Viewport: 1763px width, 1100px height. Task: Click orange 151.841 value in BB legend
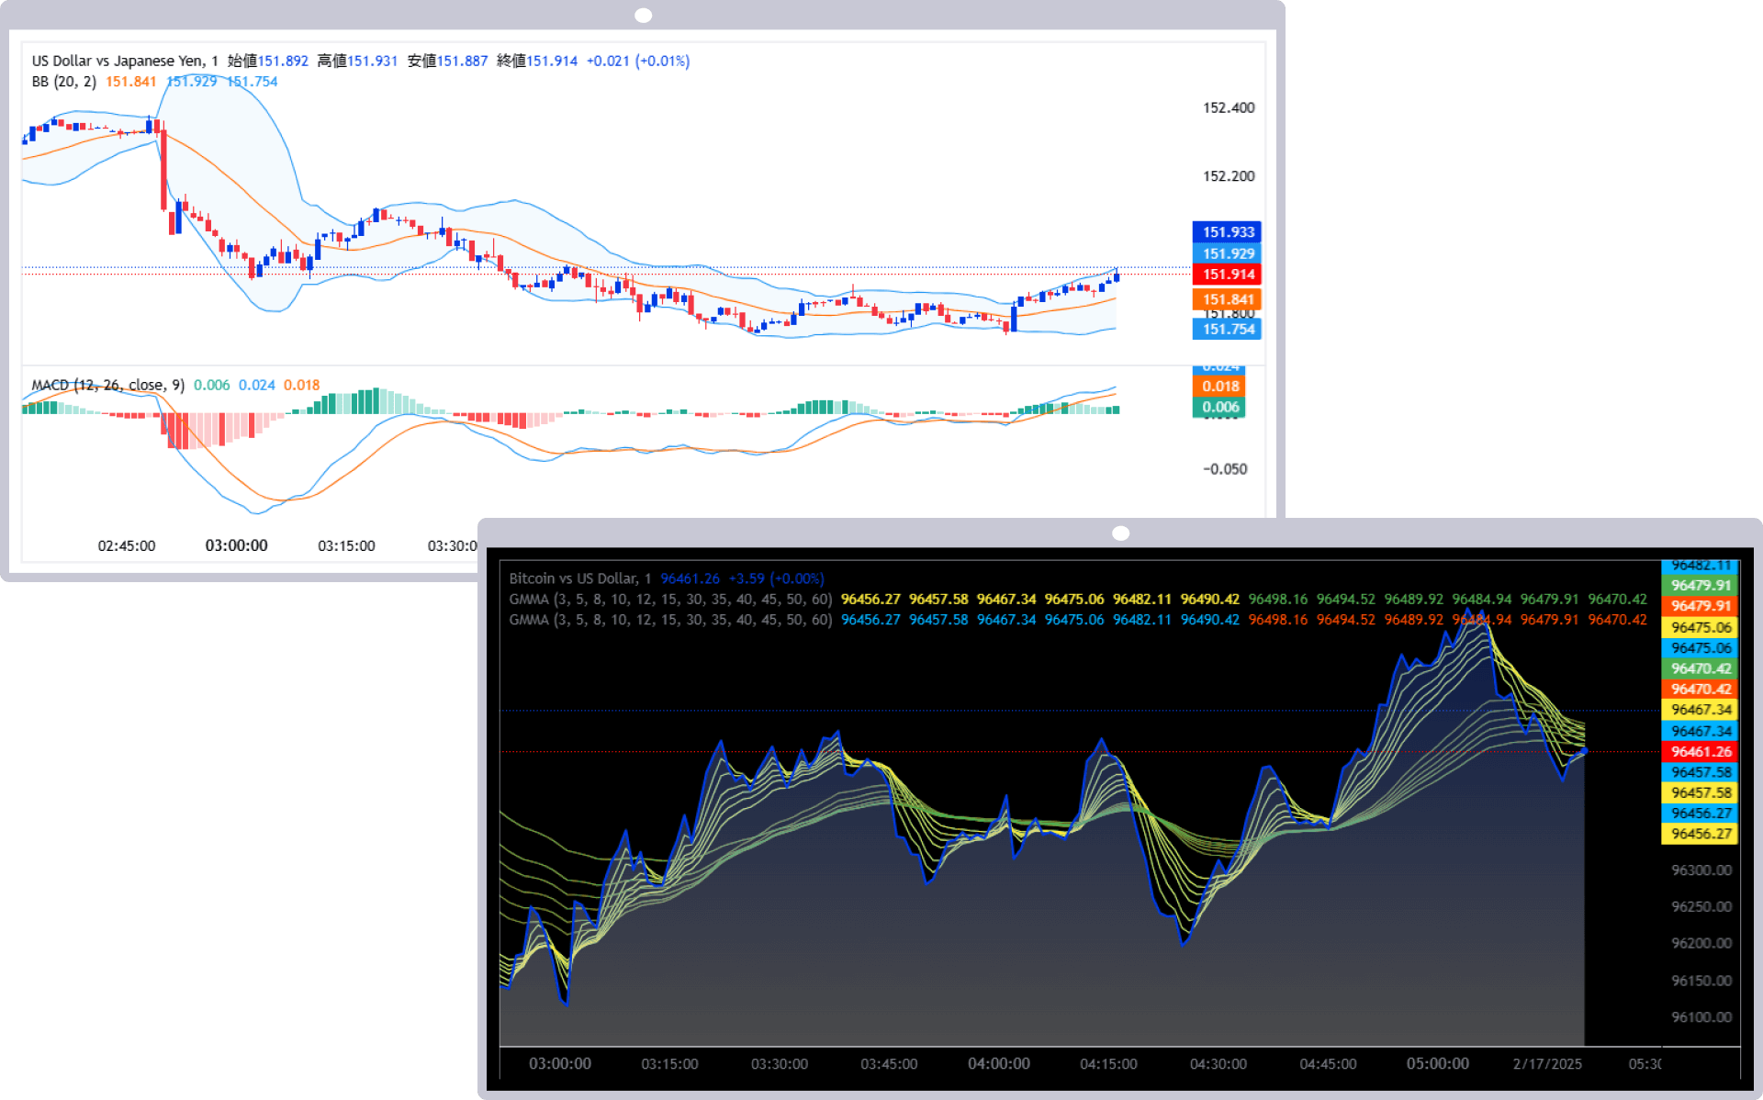pos(131,82)
